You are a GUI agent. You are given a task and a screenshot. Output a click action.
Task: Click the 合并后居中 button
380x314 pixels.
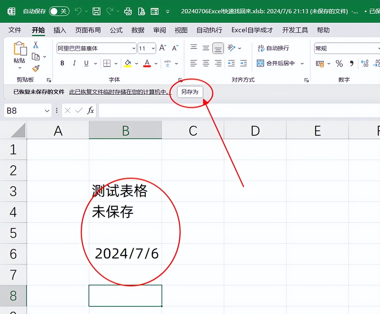276,63
